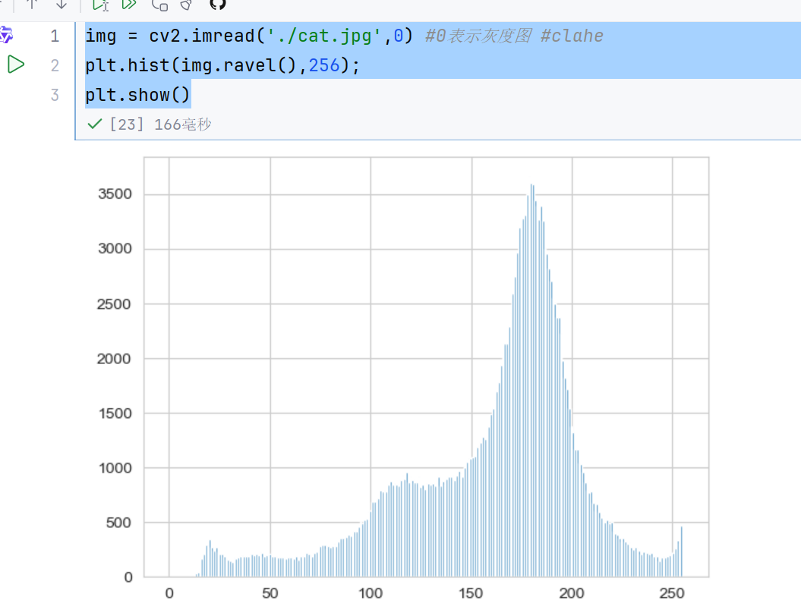Click the y-axis label 500
The height and width of the screenshot is (616, 801).
click(x=118, y=523)
